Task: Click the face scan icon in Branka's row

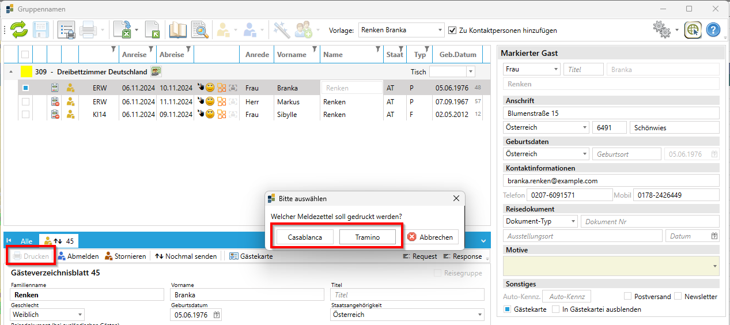Action: [x=233, y=88]
